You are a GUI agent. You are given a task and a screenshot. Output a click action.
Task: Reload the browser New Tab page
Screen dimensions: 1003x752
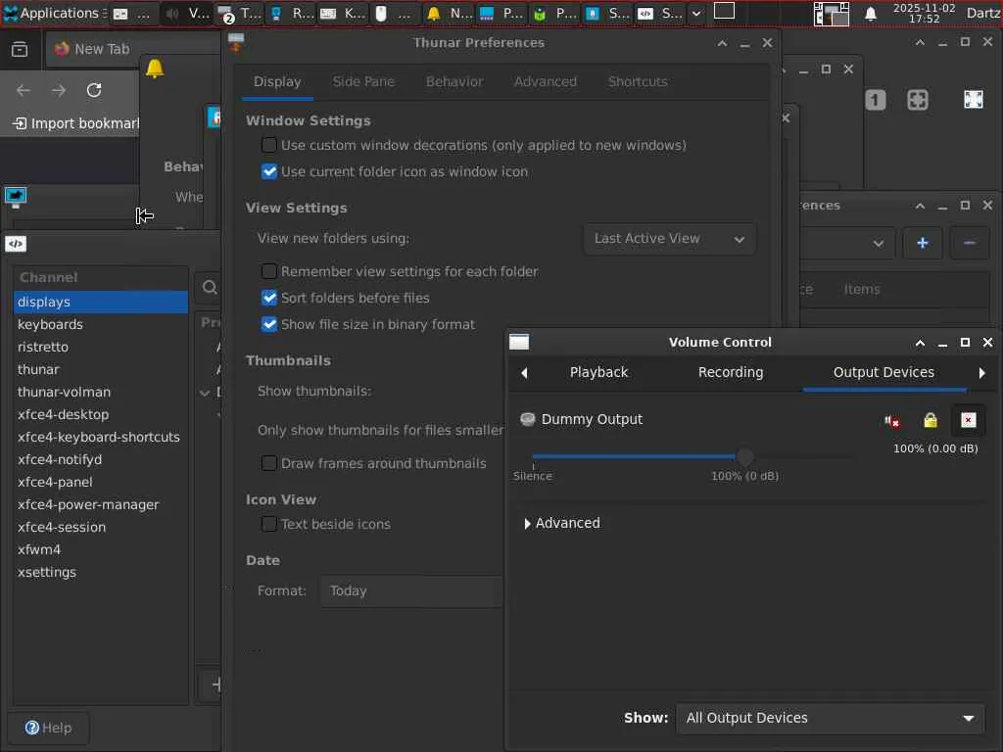tap(94, 90)
